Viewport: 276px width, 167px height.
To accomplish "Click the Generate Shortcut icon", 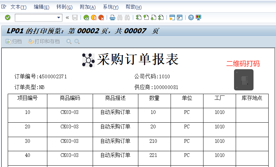I will 180,17.
